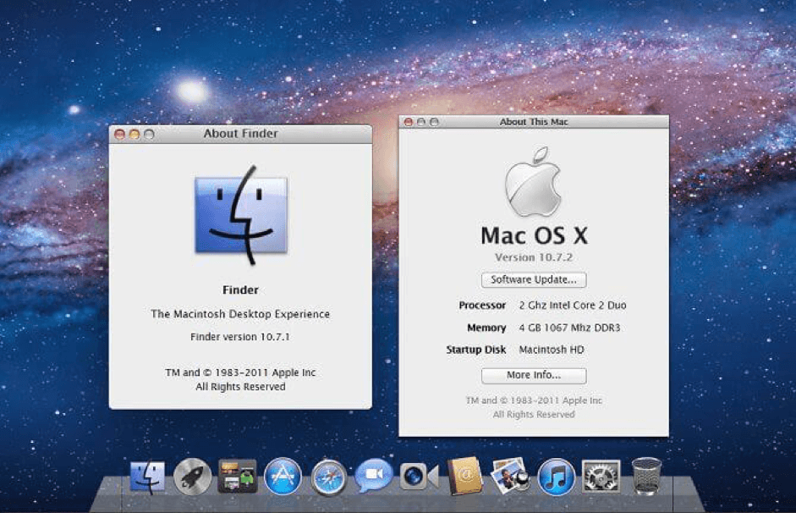Image resolution: width=796 pixels, height=513 pixels.
Task: Close the About This Mac window
Action: click(409, 122)
